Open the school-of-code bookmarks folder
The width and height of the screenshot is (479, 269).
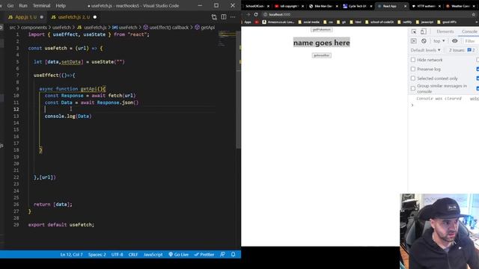[379, 22]
